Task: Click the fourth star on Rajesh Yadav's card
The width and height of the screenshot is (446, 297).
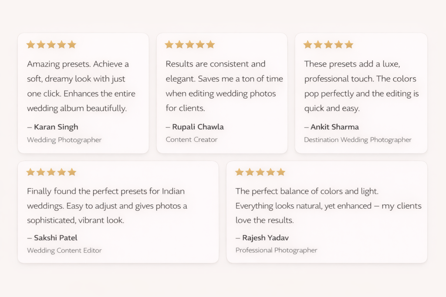Action: [270, 172]
